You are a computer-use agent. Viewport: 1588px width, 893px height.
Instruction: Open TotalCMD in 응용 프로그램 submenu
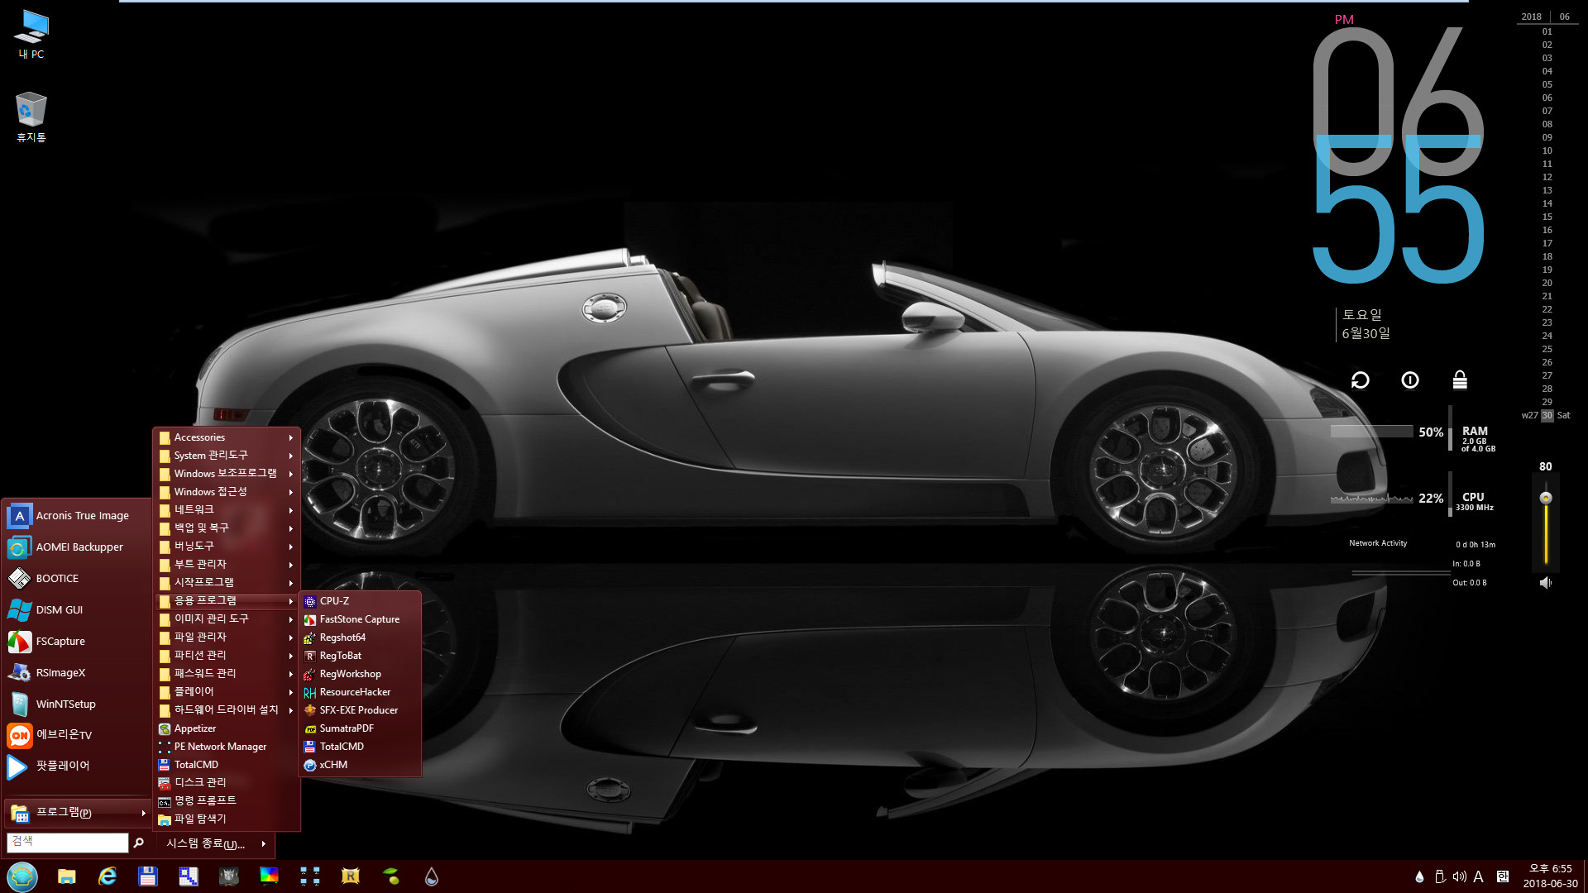(x=360, y=747)
